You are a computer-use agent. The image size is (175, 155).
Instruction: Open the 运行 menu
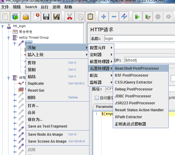[x=44, y=7]
